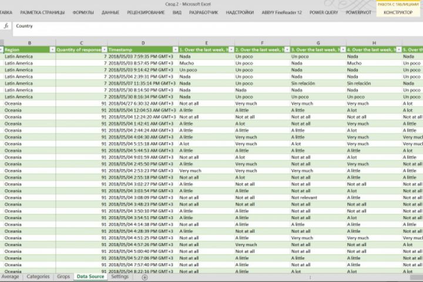The height and width of the screenshot is (282, 423).
Task: Click the formula bar containing Country
Action: [x=217, y=29]
